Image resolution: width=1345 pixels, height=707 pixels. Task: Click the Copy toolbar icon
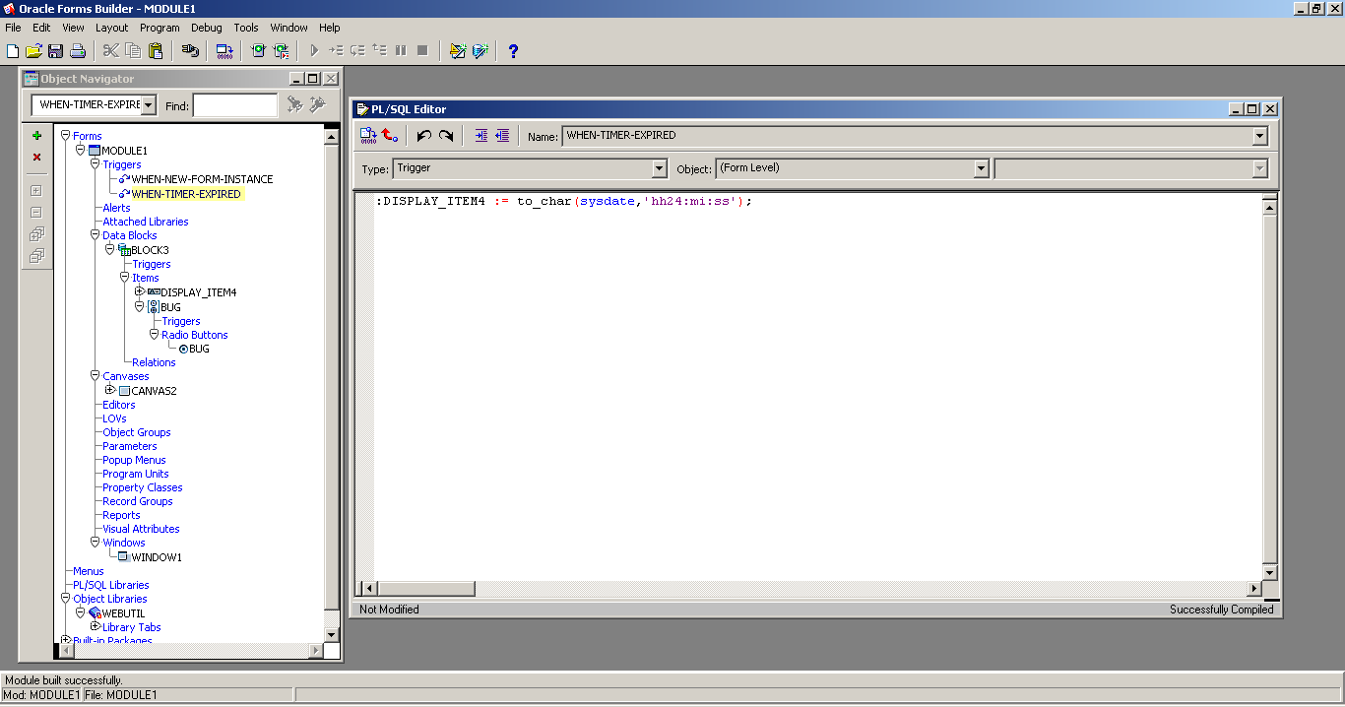point(133,51)
